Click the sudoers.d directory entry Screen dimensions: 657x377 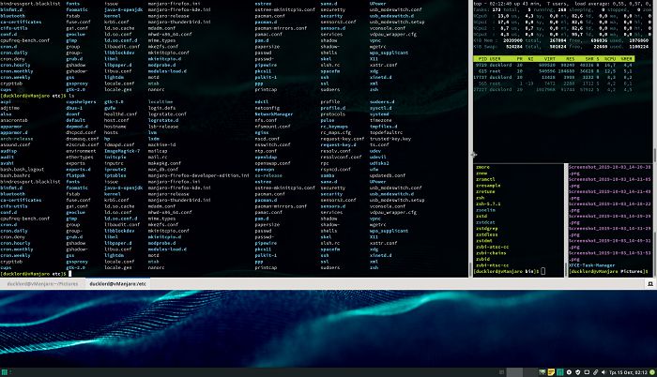pos(382,102)
